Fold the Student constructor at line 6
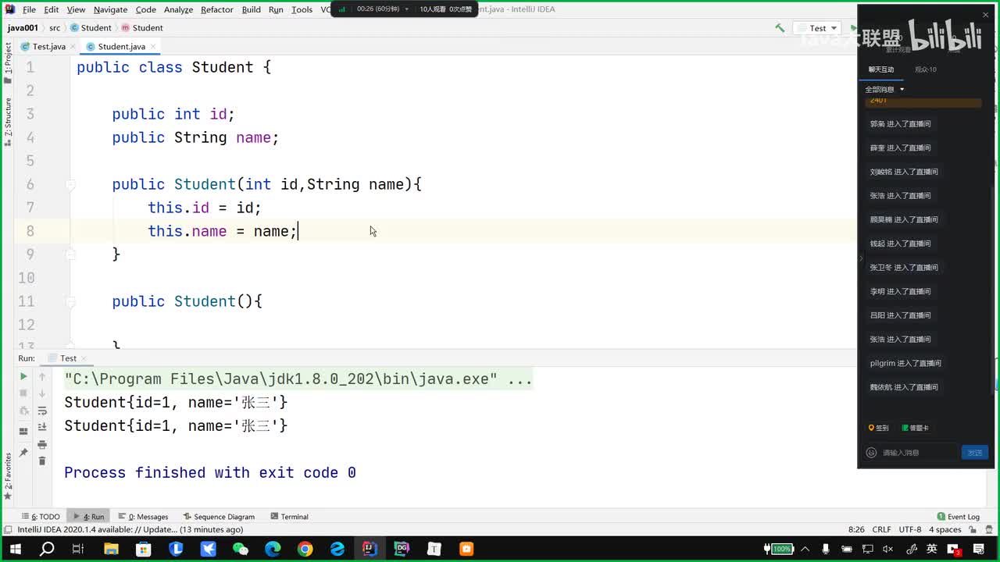Image resolution: width=1000 pixels, height=562 pixels. click(70, 185)
